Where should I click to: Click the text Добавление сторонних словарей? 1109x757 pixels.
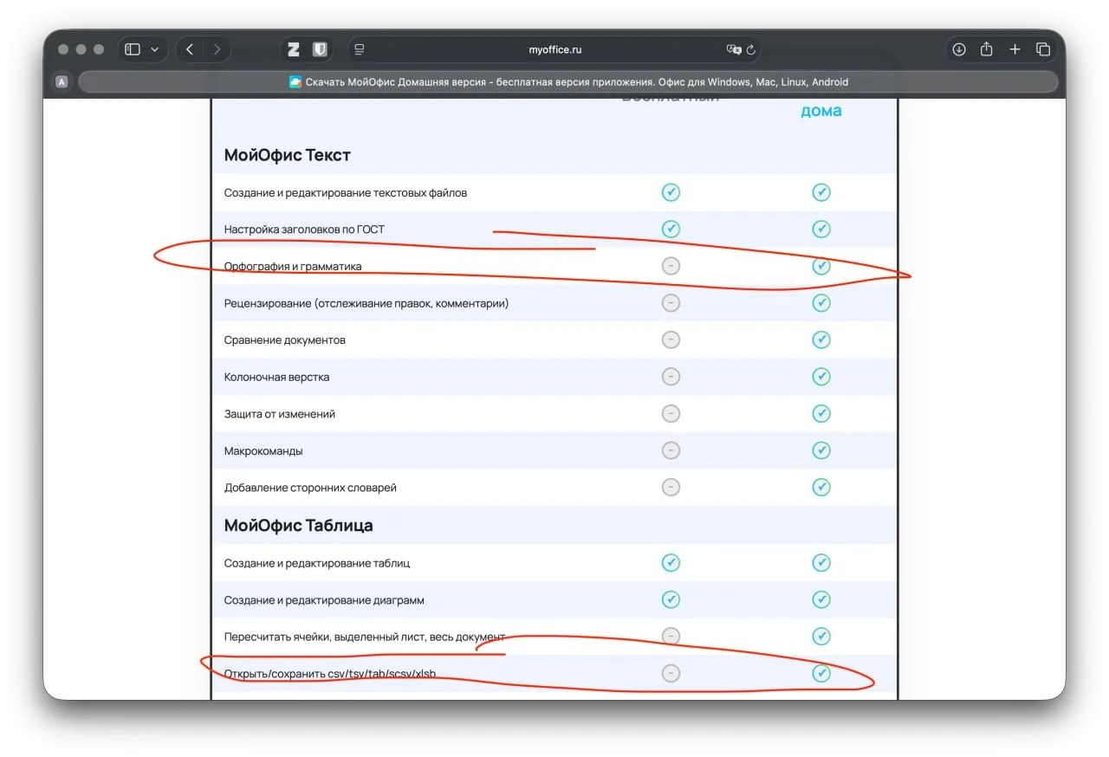310,488
